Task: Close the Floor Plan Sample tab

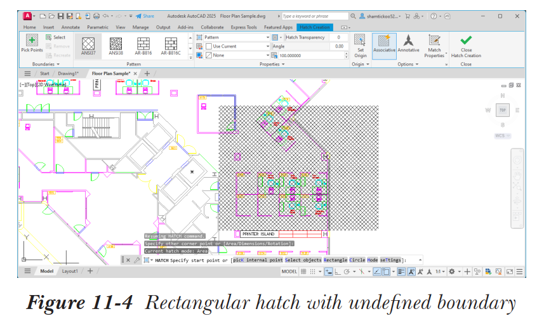Action: 135,74
